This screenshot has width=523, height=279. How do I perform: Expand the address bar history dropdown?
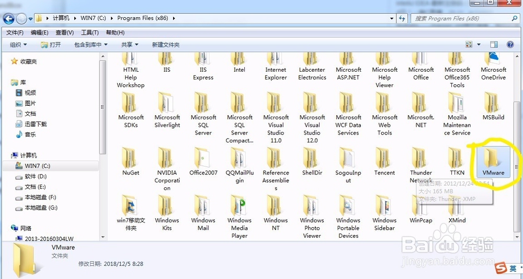coord(392,18)
